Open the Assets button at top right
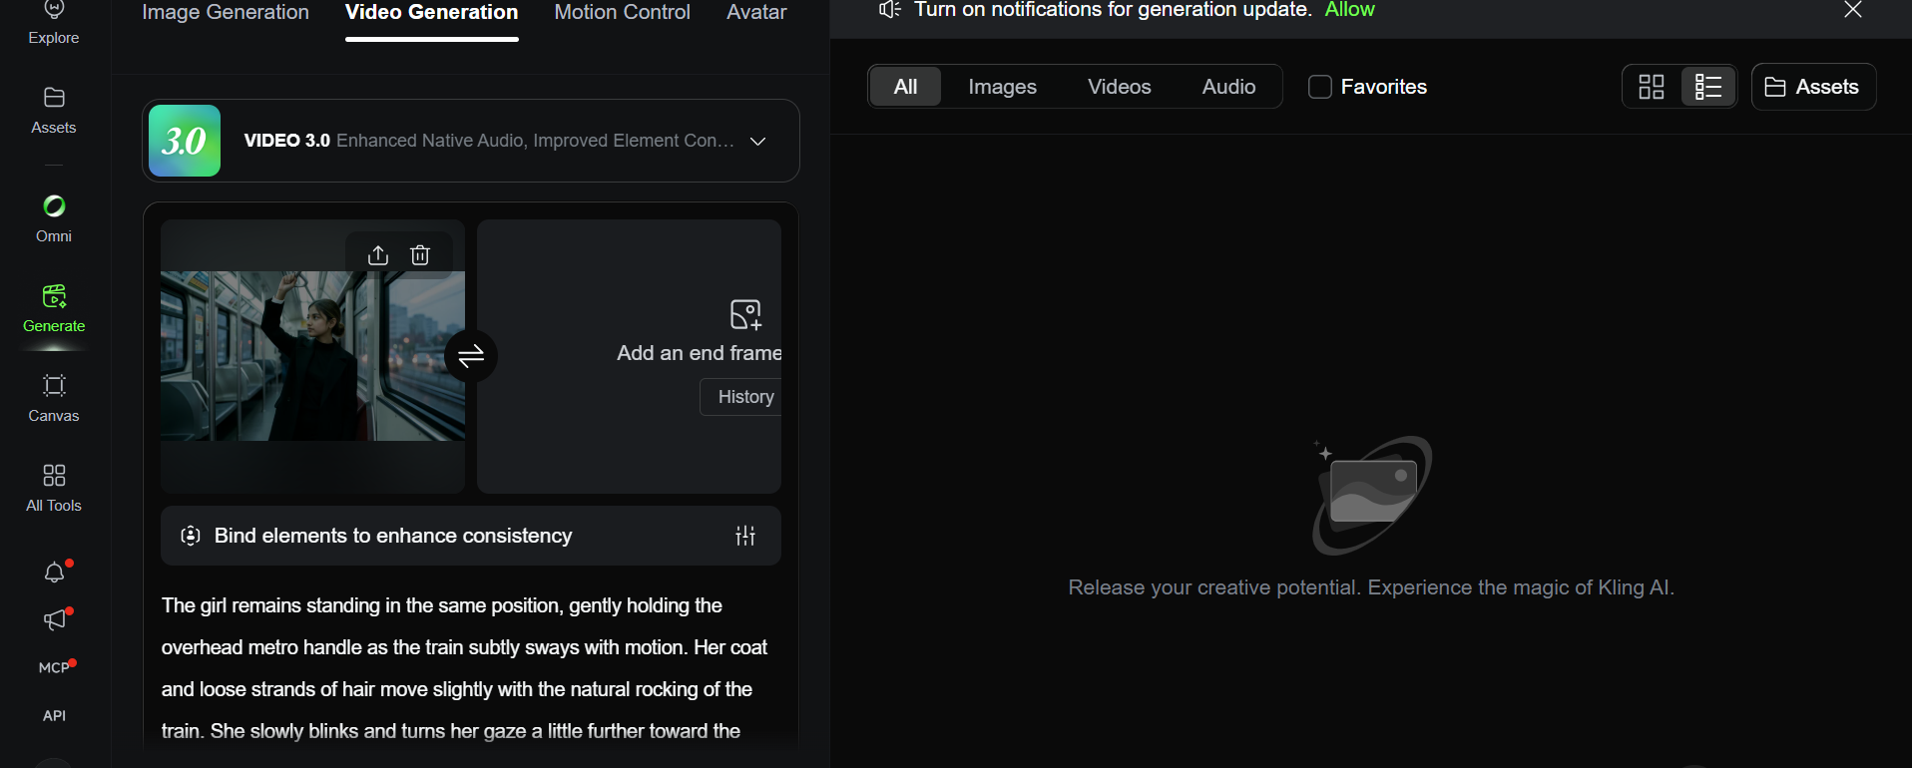The height and width of the screenshot is (768, 1912). [x=1813, y=87]
